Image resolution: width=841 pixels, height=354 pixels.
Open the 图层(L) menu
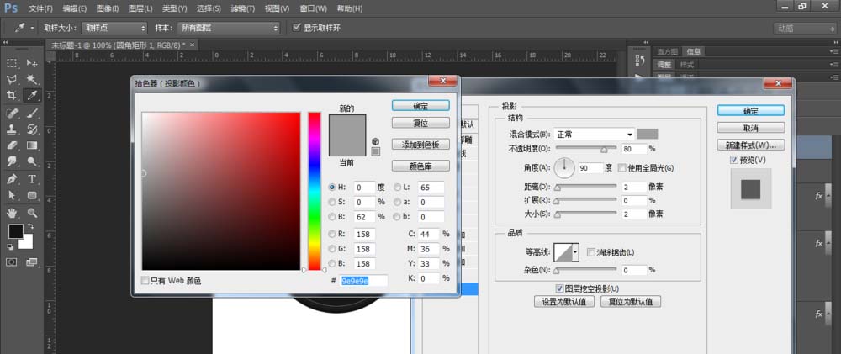pos(142,8)
